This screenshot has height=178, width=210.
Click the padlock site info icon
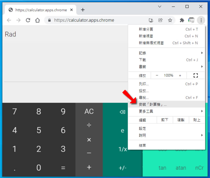pos(50,20)
